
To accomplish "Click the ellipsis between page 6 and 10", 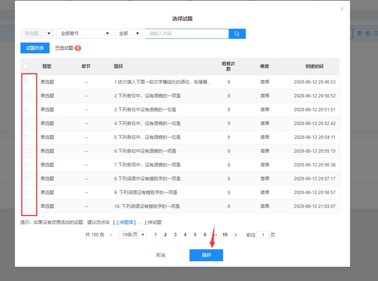I will click(x=215, y=235).
